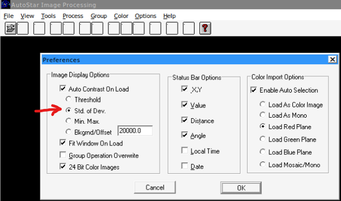
Task: Confirm preferences with OK button
Action: click(x=241, y=188)
